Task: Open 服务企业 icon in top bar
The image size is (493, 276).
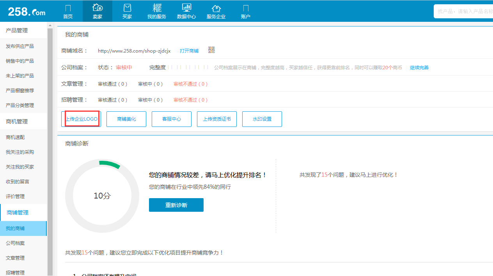Action: 216,11
